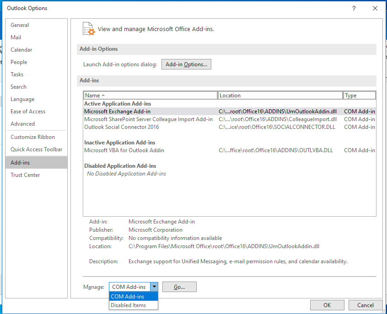
Task: Open the Ease of Access category
Action: pyautogui.click(x=36, y=112)
